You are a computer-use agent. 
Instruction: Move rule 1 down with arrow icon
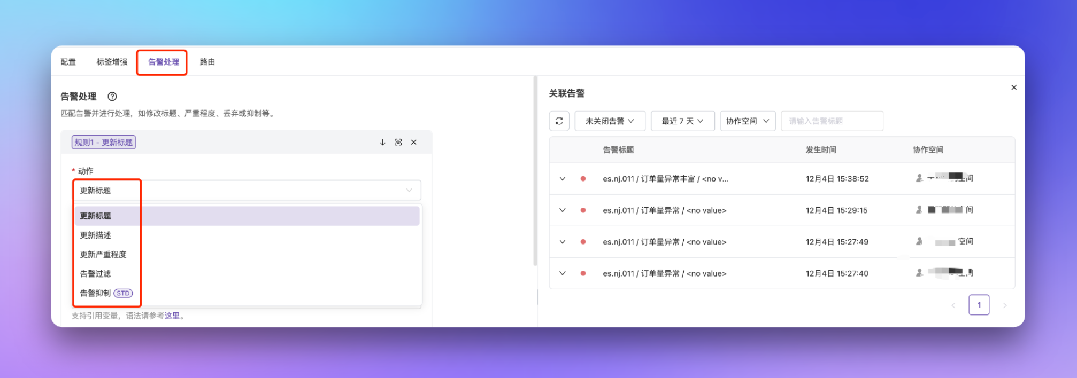point(382,143)
